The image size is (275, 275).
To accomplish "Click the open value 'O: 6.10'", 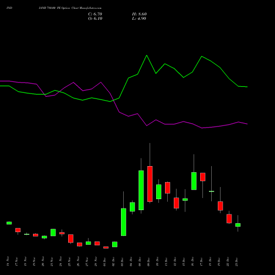I will pos(95,19).
